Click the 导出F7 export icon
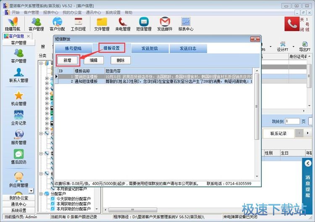The image size is (315, 222). point(304,46)
